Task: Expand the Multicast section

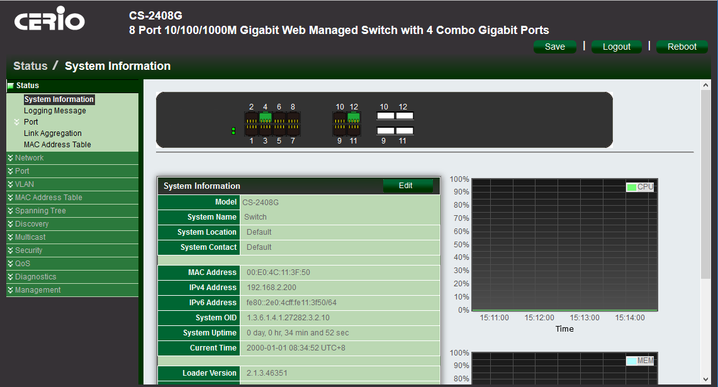Action: point(72,237)
